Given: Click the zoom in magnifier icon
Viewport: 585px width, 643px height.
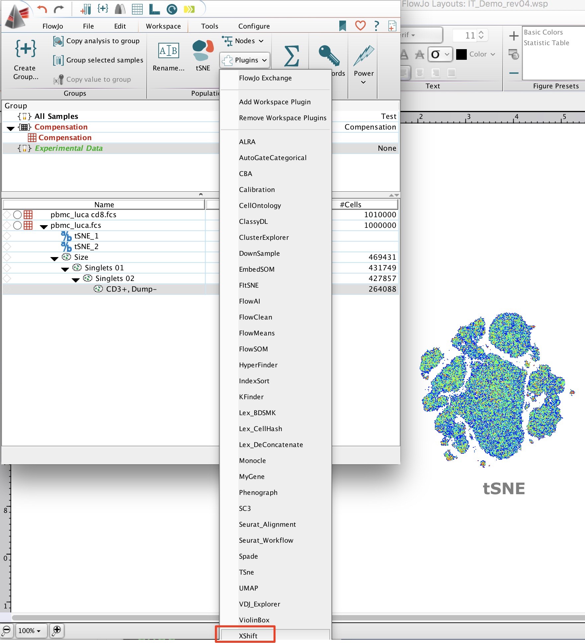Looking at the screenshot, I should click(x=57, y=630).
